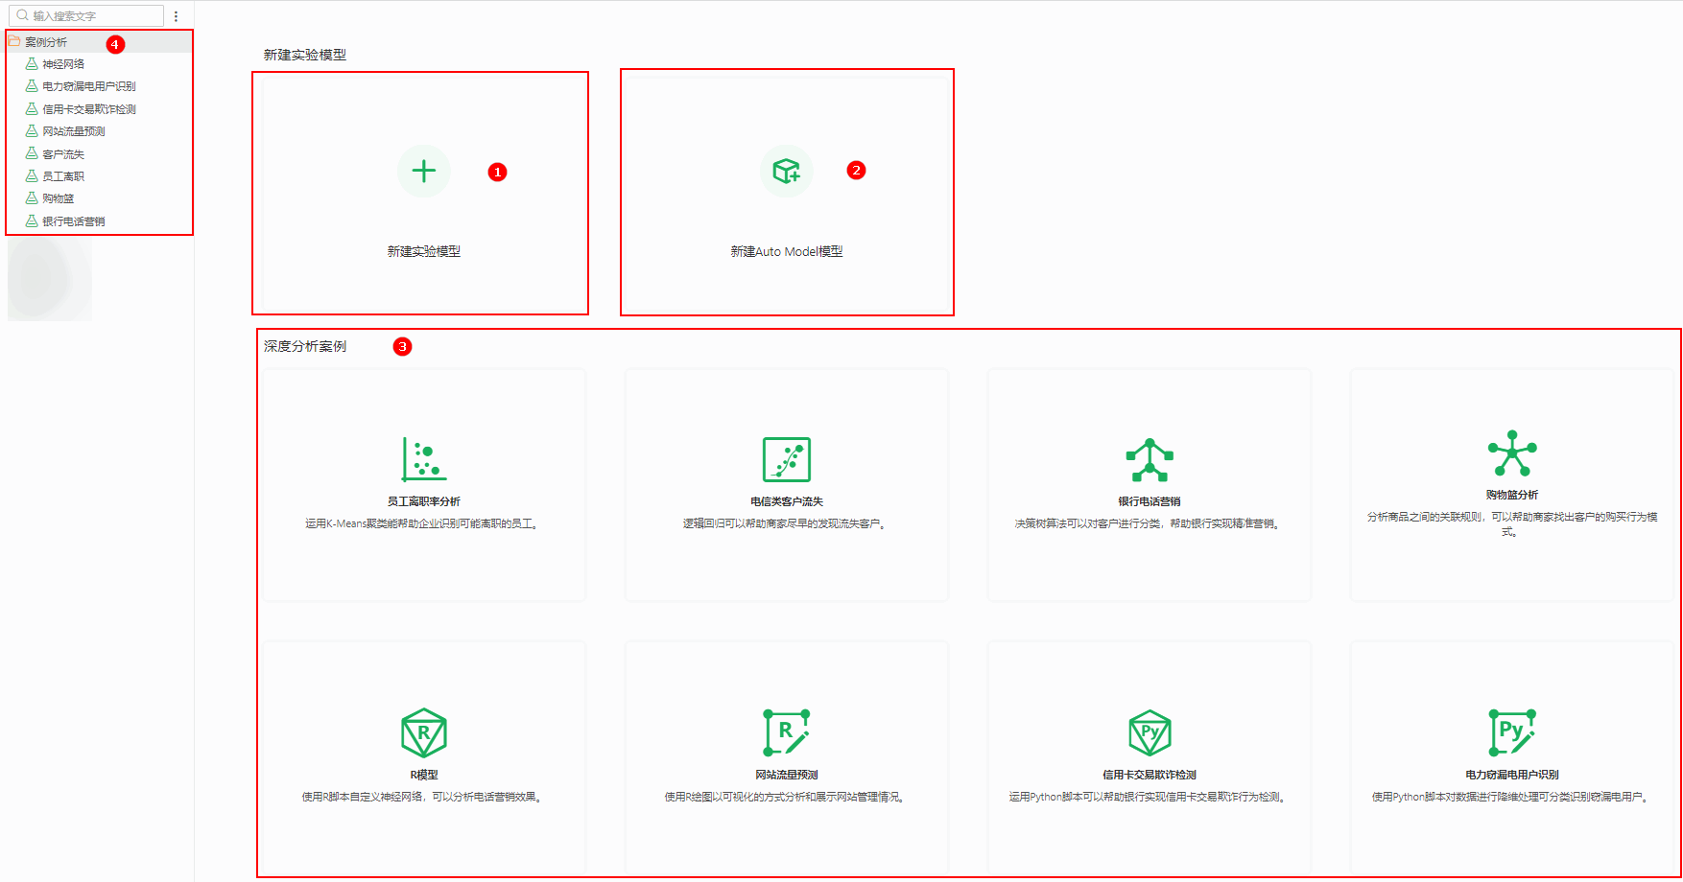
Task: Open the 信用卡交易欺诈检测 Py icon
Action: coord(1150,733)
